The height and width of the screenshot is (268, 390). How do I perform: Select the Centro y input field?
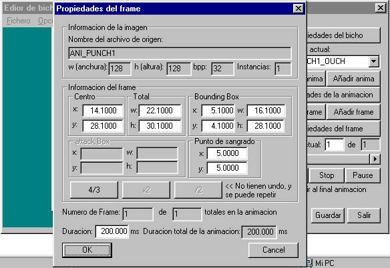point(103,126)
